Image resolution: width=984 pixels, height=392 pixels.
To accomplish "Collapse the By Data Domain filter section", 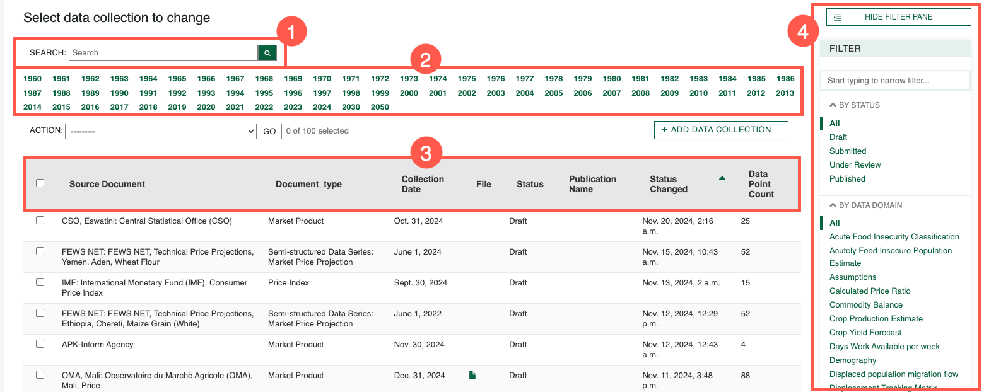I will 866,205.
